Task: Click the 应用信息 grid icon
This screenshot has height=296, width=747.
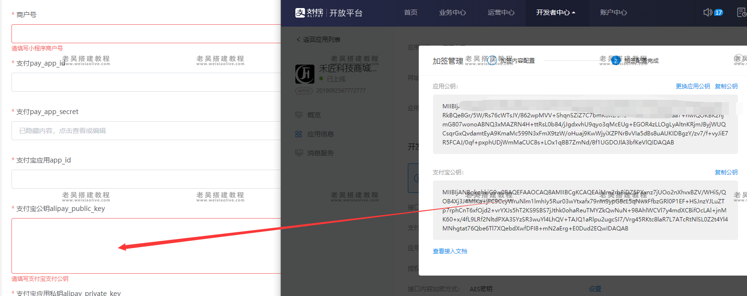Action: tap(299, 134)
